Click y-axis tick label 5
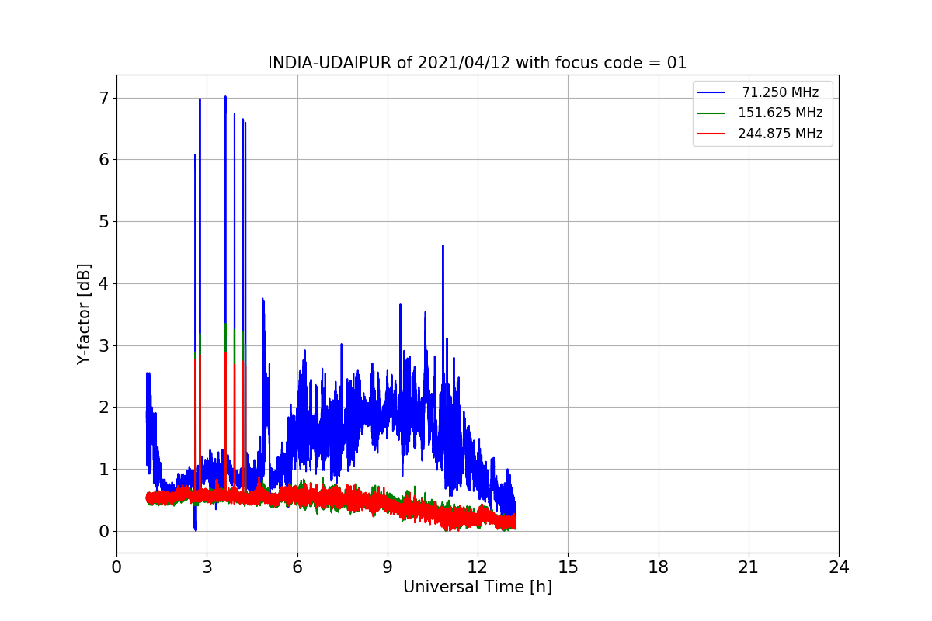The image size is (932, 621). (x=103, y=221)
